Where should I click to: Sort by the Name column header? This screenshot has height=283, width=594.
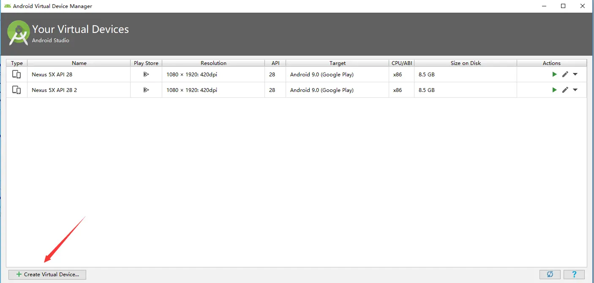point(79,63)
